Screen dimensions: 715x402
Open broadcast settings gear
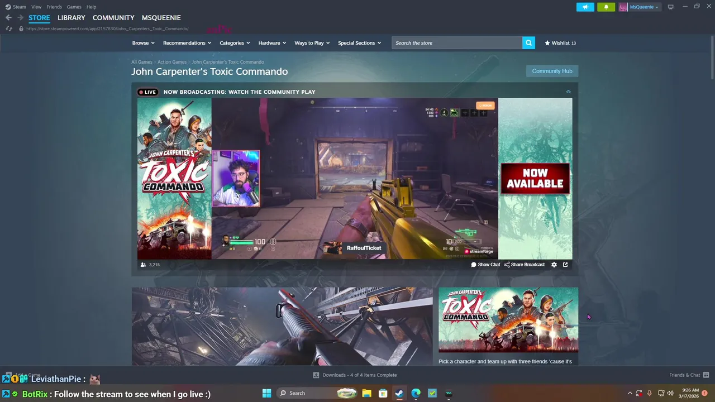(554, 265)
